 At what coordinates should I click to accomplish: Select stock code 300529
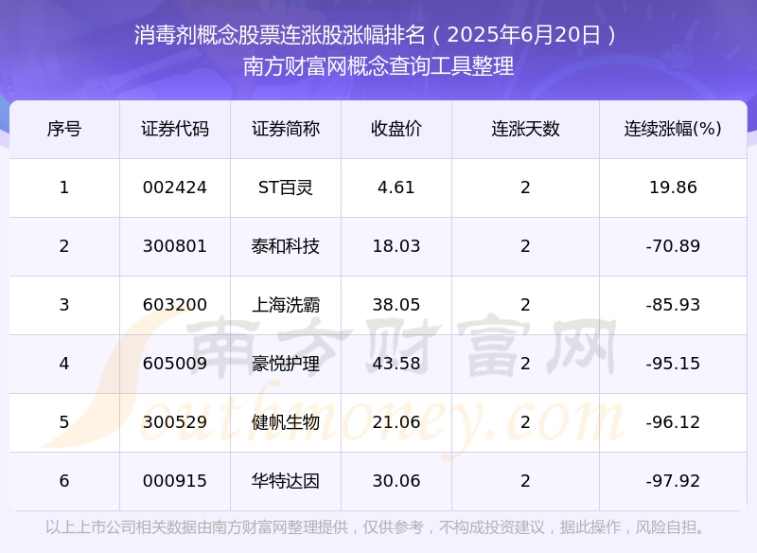click(x=175, y=422)
